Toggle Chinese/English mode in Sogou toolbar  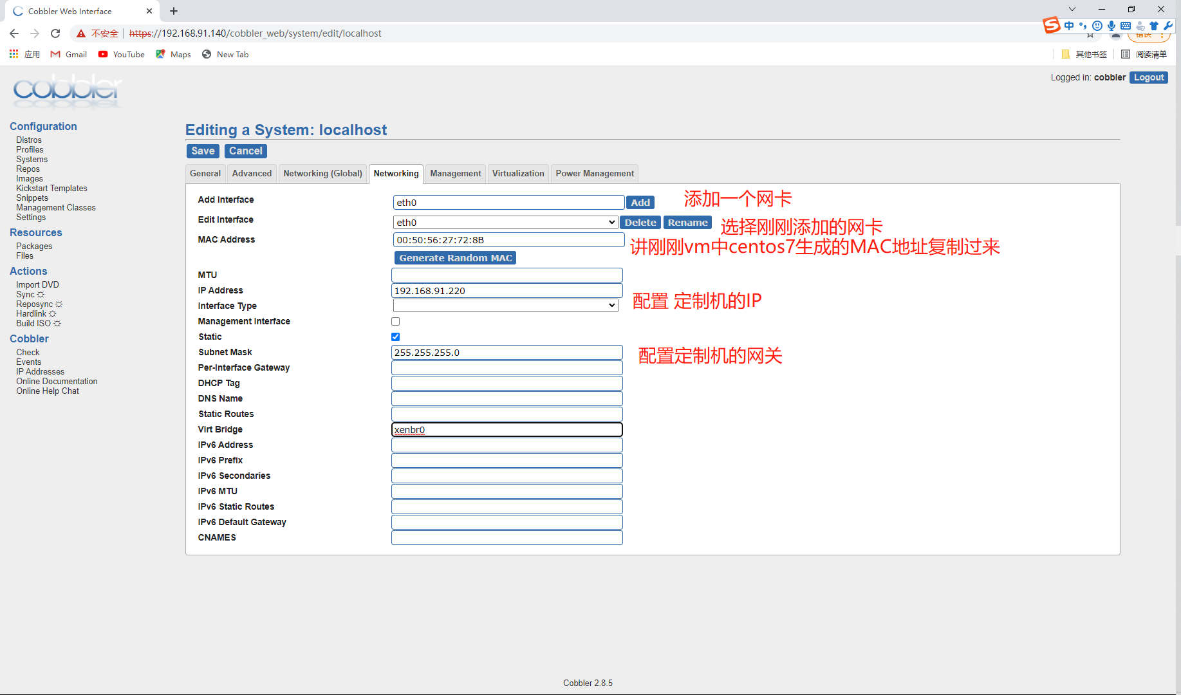point(1069,26)
